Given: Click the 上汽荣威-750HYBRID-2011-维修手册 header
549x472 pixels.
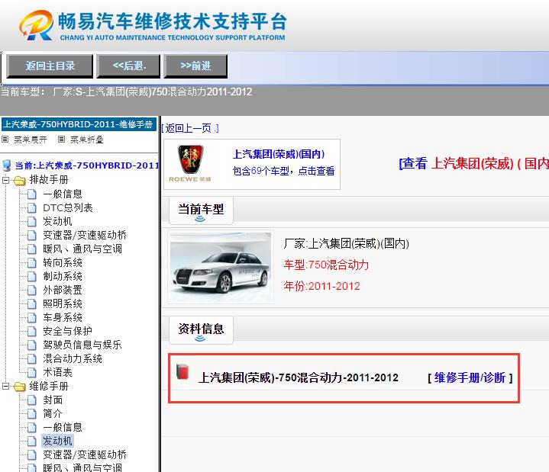Looking at the screenshot, I should pyautogui.click(x=79, y=124).
